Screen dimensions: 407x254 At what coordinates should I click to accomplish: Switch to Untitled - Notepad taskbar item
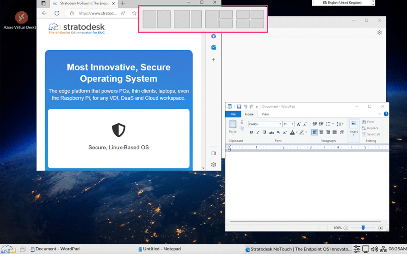click(159, 249)
